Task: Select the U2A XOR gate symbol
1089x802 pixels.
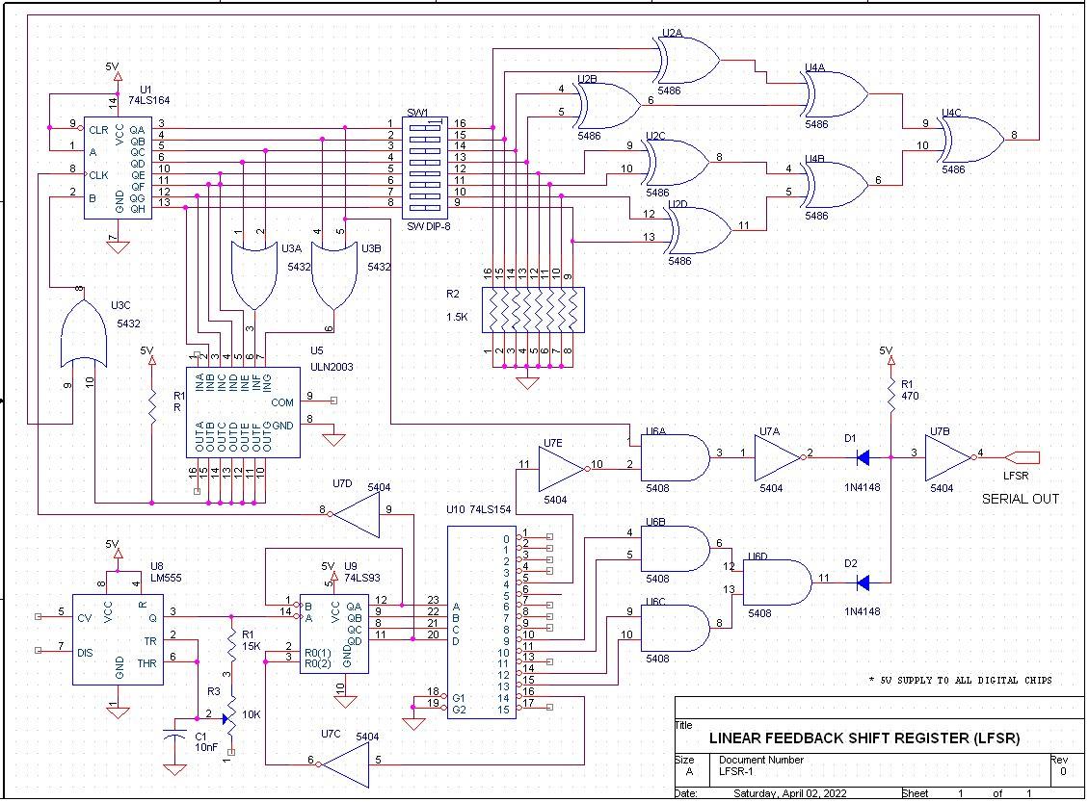Action: 687,61
